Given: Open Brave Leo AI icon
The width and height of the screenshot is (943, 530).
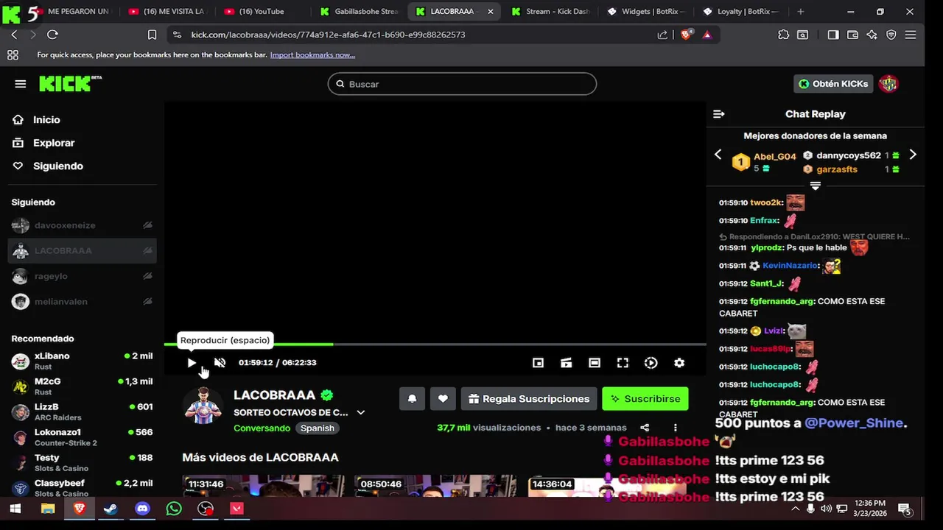Looking at the screenshot, I should coord(872,35).
